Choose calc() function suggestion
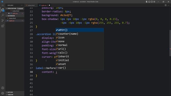171x96 pixels. 80,53
